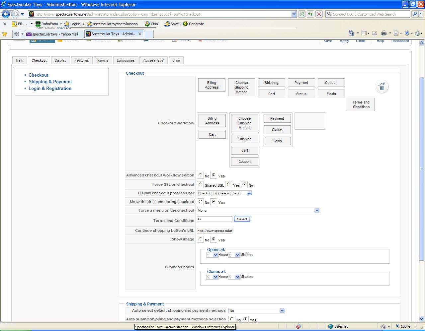
Task: Click the Connect DLC web search box
Action: coord(368,14)
